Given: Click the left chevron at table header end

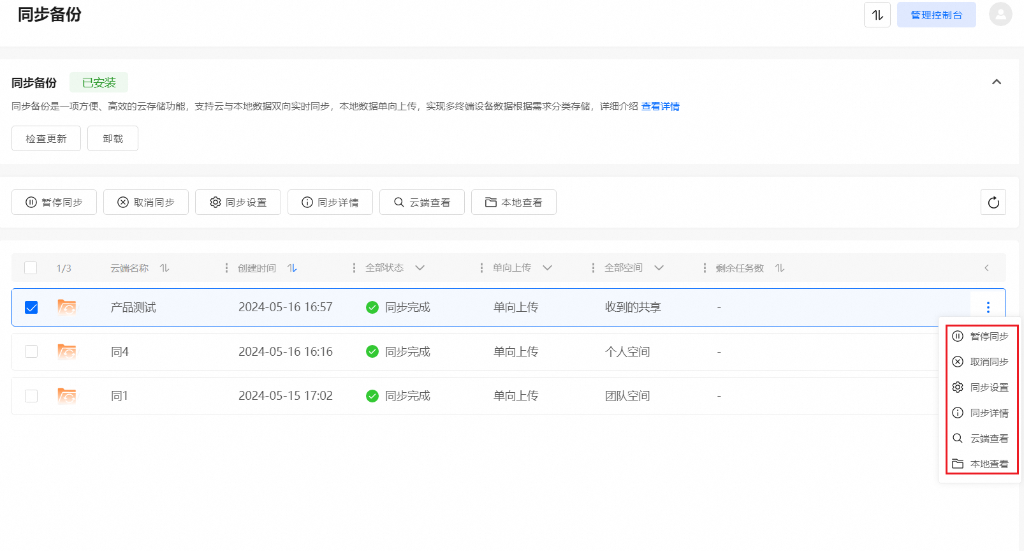Looking at the screenshot, I should pos(986,268).
